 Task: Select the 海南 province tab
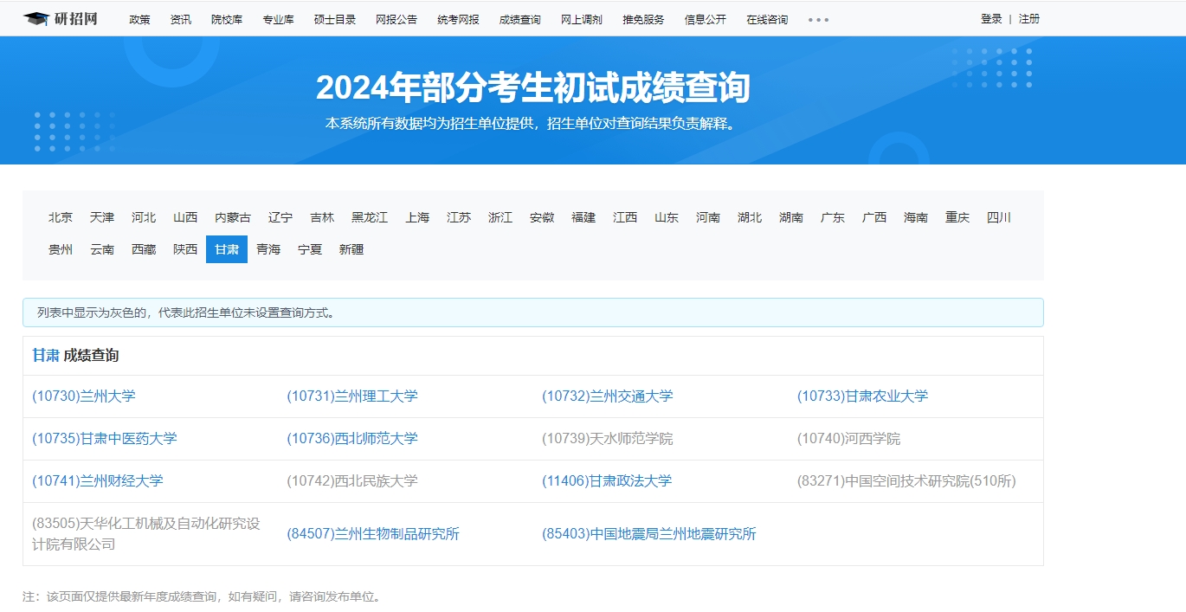[x=916, y=217]
